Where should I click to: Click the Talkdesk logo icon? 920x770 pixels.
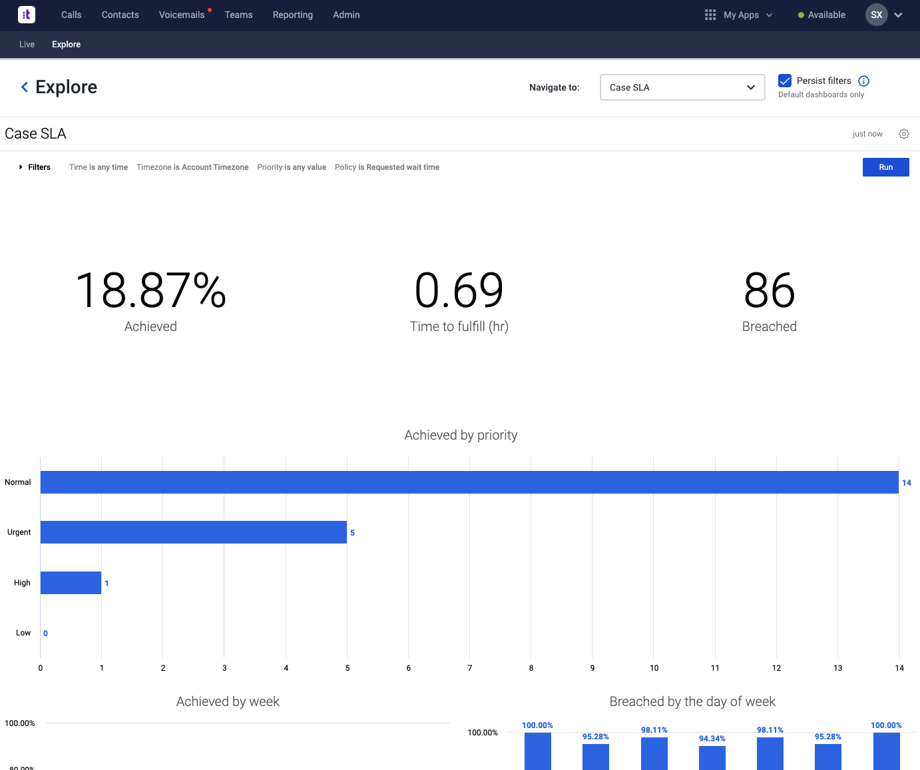pyautogui.click(x=27, y=15)
